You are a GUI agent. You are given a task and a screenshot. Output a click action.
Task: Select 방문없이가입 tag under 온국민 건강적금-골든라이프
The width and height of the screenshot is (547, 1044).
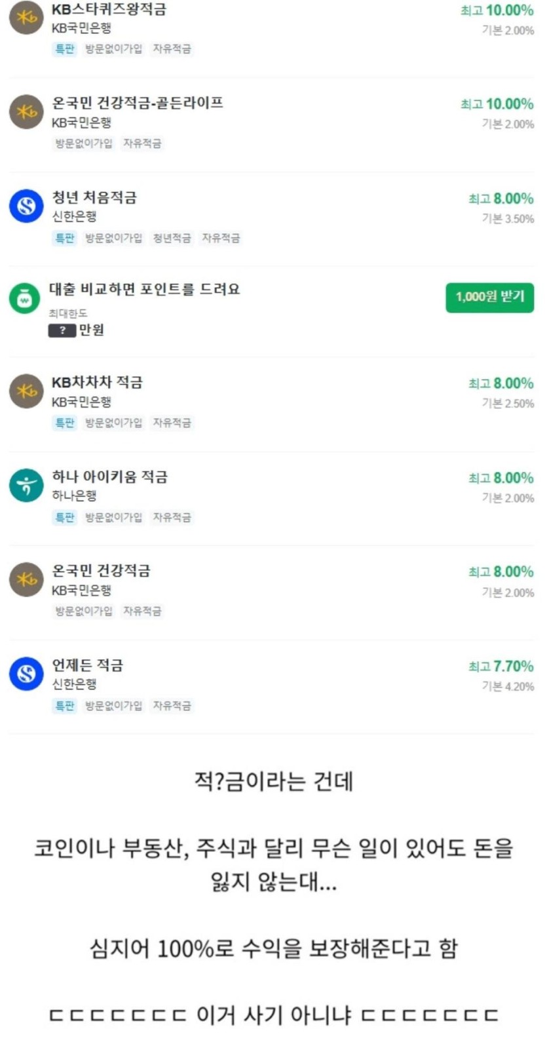click(84, 143)
